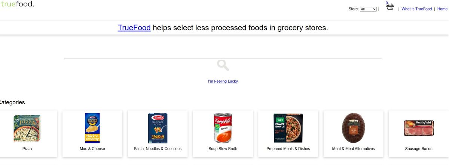Open the TrueFood link in the banner
Viewport: 449px width, 165px height.
coord(134,28)
